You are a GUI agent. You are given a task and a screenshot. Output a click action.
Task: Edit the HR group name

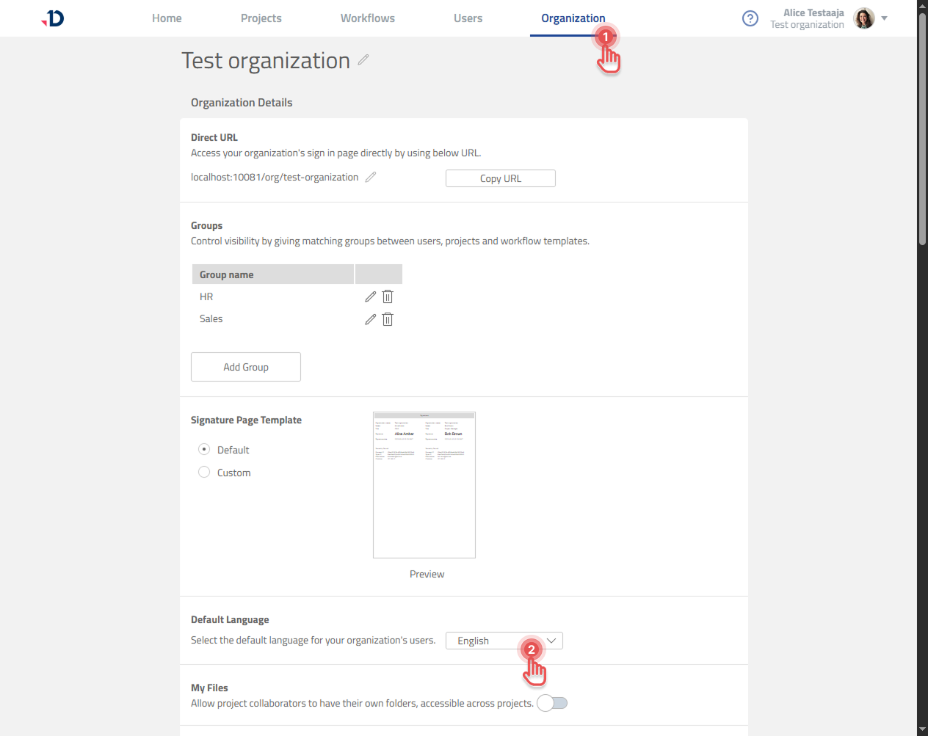click(370, 296)
